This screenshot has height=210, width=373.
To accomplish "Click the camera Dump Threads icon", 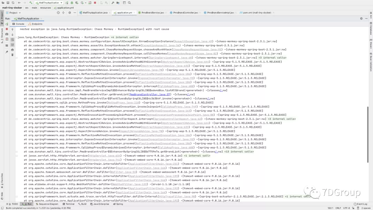I will coord(7,34).
